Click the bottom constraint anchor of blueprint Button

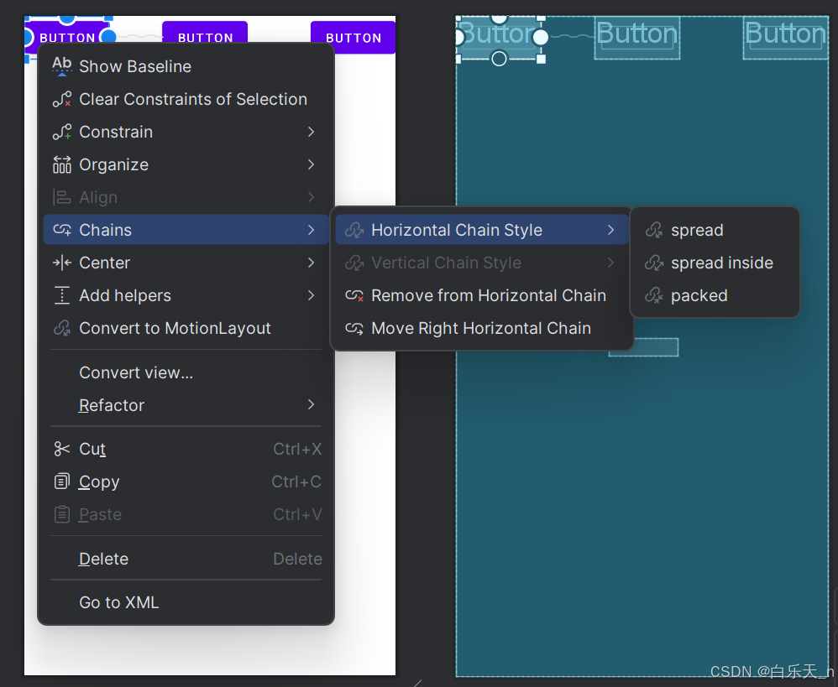[499, 58]
